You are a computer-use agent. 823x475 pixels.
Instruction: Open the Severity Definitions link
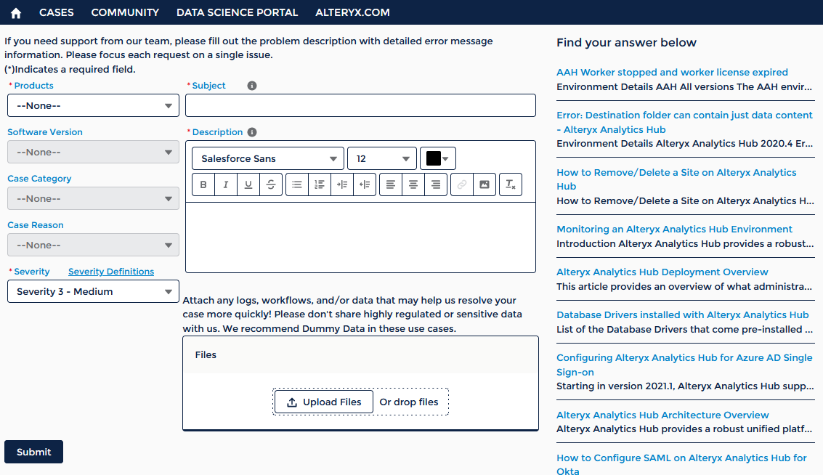[111, 272]
